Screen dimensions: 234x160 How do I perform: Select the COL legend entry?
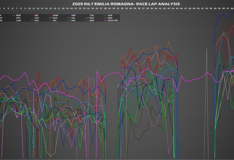(x=73, y=18)
